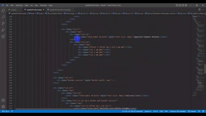Click the Delivery Cost Within Colombo label line

105,108
